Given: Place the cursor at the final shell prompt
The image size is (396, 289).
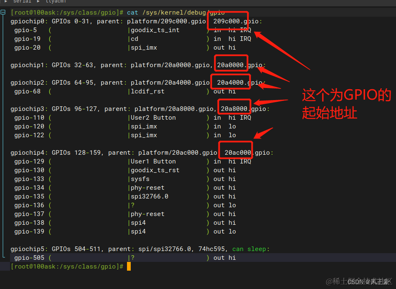Looking at the screenshot, I should tap(129, 266).
